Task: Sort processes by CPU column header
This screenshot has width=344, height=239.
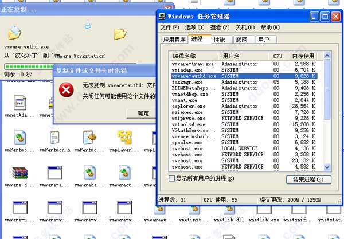Action: pos(277,56)
